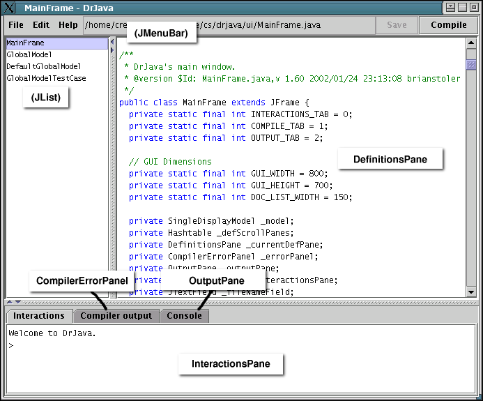Click the 'Welcome to DrJava.' text
Viewport: 483px width, 401px height.
[x=52, y=333]
